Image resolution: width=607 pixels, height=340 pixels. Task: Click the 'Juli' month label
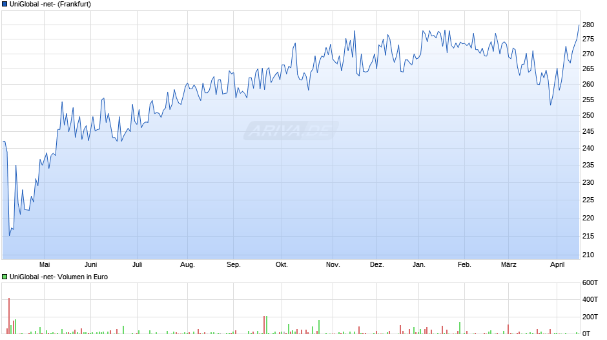[137, 264]
